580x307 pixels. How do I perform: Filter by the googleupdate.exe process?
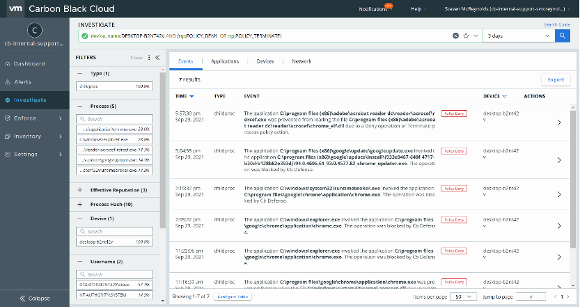114,160
